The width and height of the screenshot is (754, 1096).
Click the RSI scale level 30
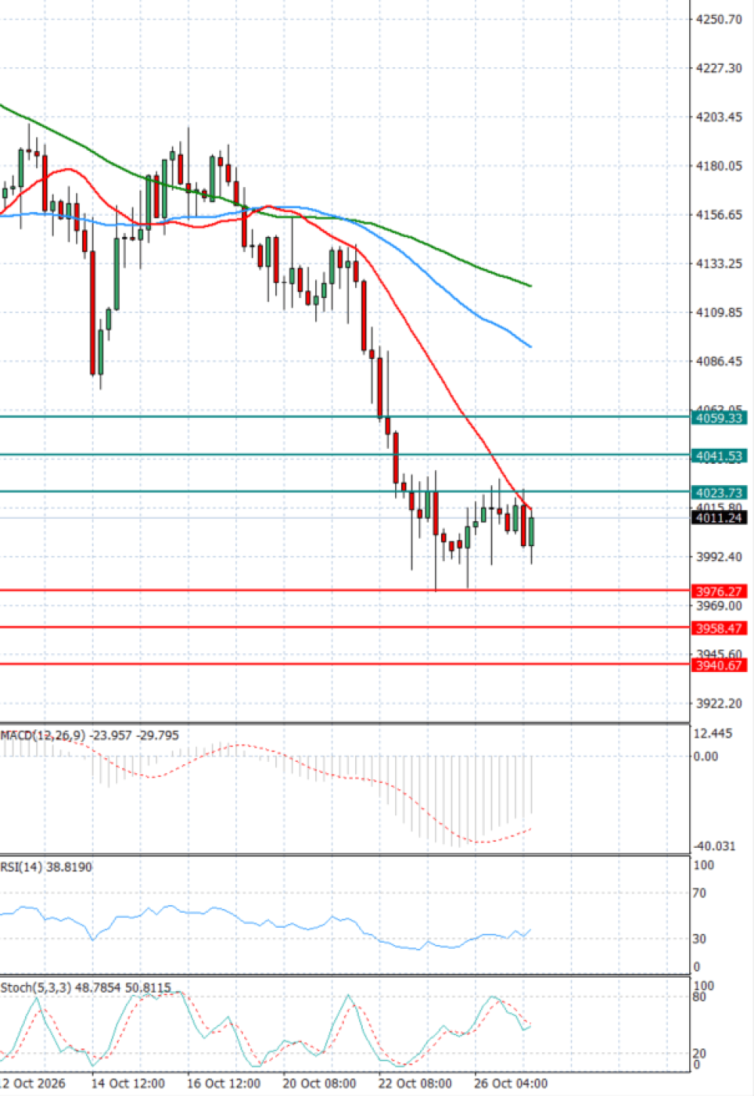(x=700, y=939)
